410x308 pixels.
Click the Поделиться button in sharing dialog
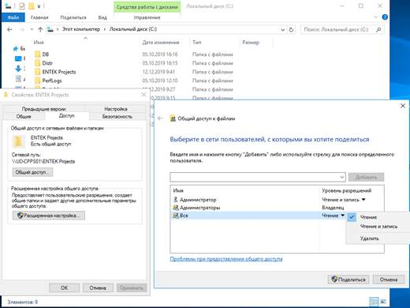tap(348, 280)
